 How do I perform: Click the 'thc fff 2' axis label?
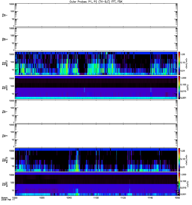(x=5, y=136)
